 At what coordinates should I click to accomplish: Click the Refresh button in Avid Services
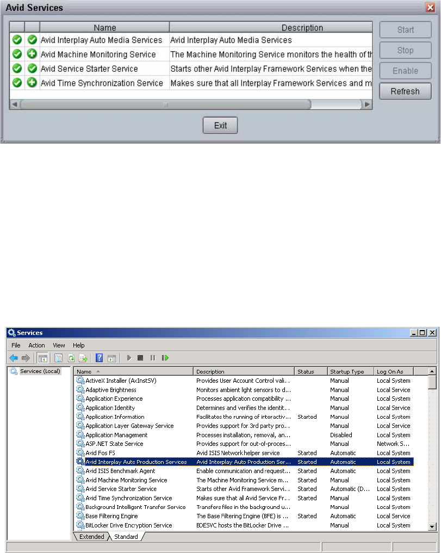(405, 91)
